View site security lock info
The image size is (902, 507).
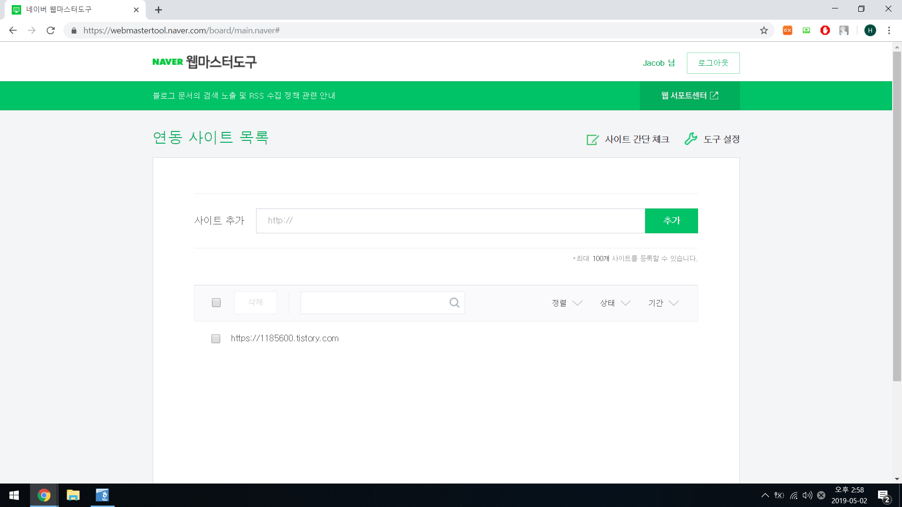point(74,31)
